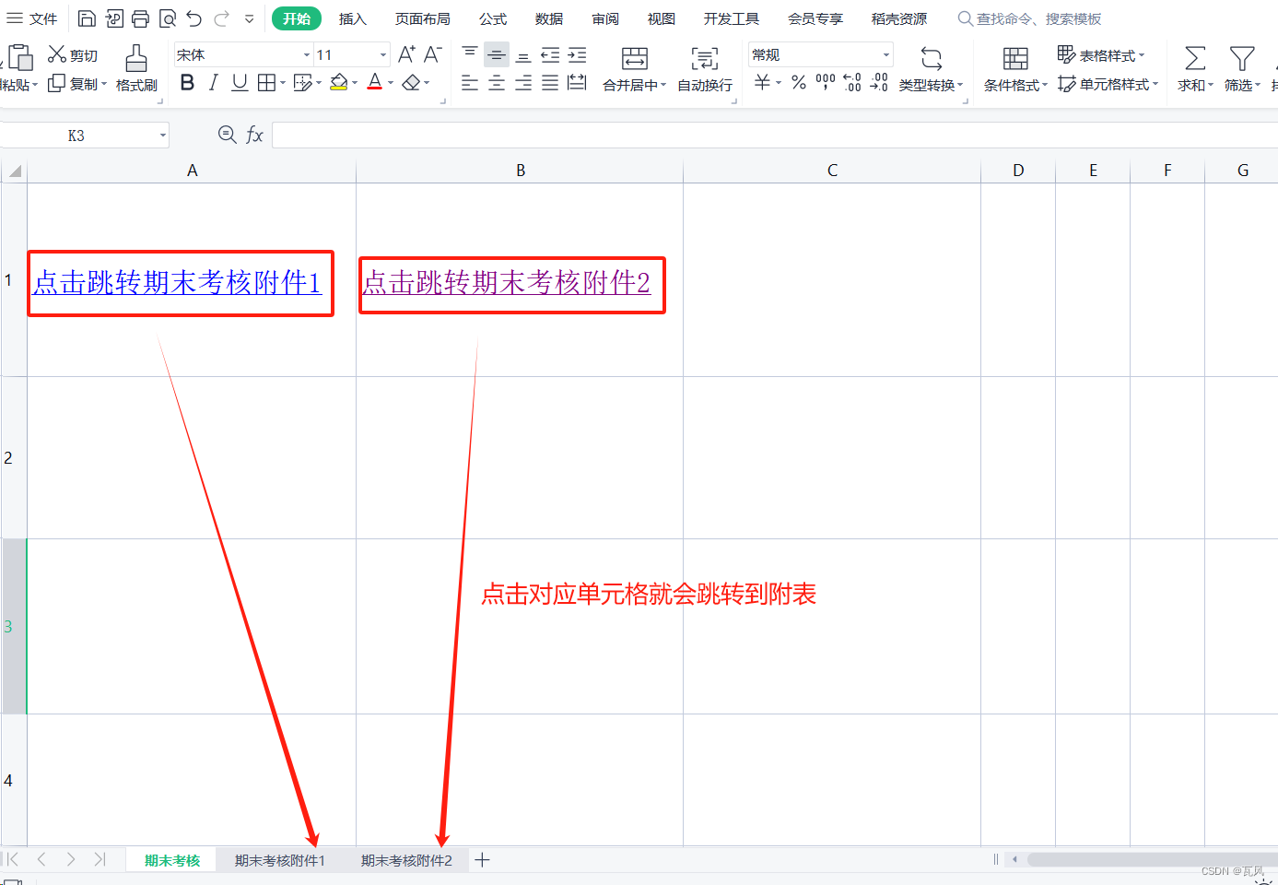Click the fx insert function icon
Image resolution: width=1278 pixels, height=885 pixels.
[x=255, y=136]
